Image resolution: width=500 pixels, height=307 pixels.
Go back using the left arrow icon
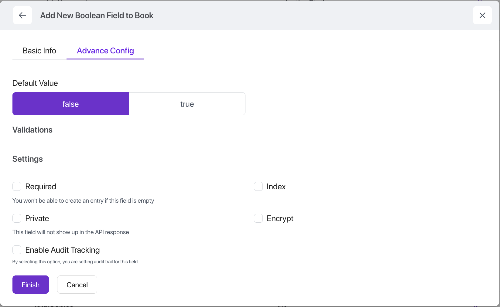[x=22, y=15]
